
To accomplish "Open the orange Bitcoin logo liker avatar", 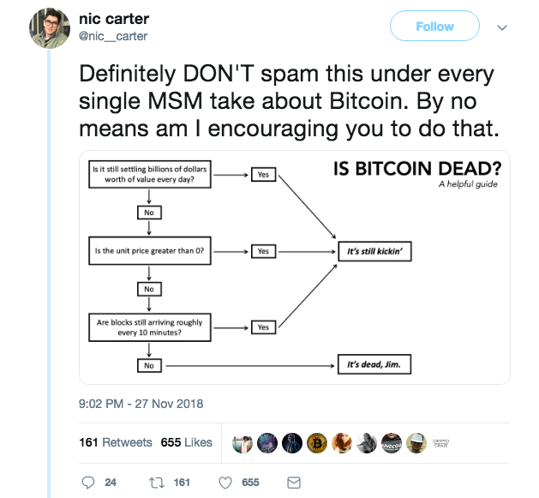I will point(317,442).
